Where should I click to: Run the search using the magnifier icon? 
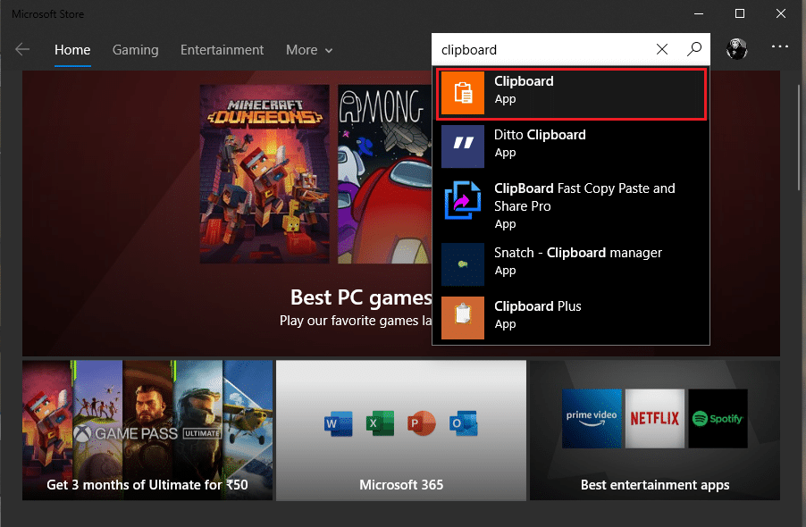tap(693, 49)
